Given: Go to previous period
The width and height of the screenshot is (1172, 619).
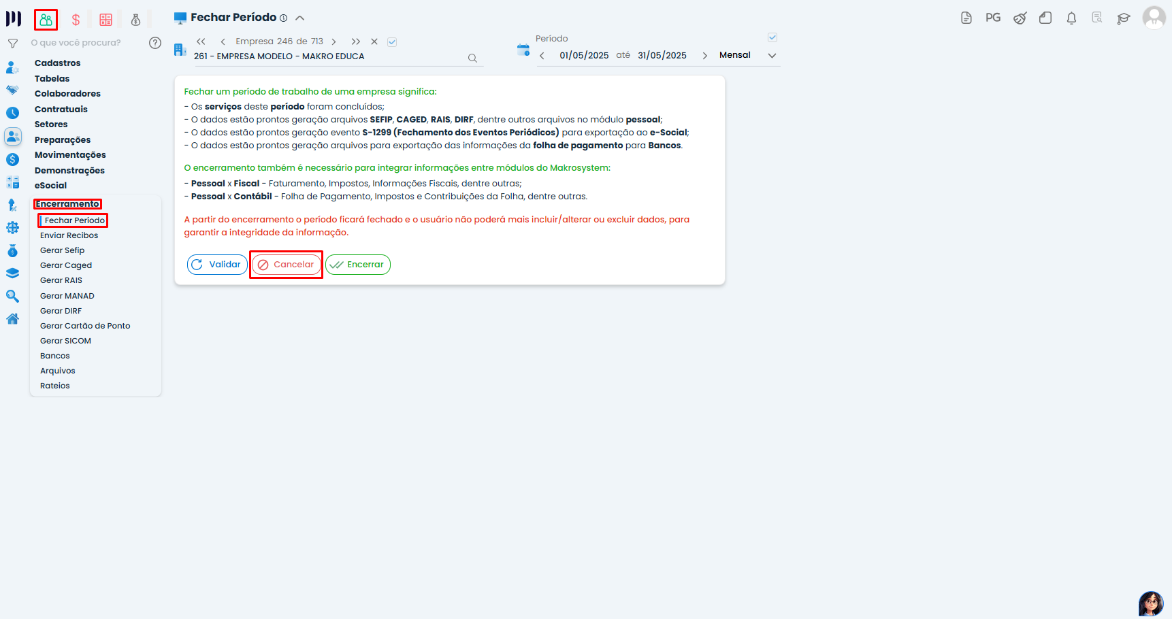Looking at the screenshot, I should pyautogui.click(x=542, y=56).
